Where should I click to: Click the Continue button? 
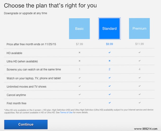point(26,124)
